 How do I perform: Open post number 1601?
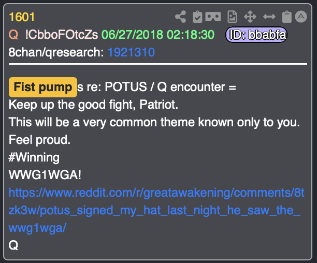click(22, 17)
